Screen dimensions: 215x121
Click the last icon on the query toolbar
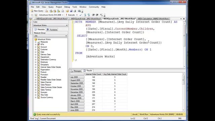(101, 15)
